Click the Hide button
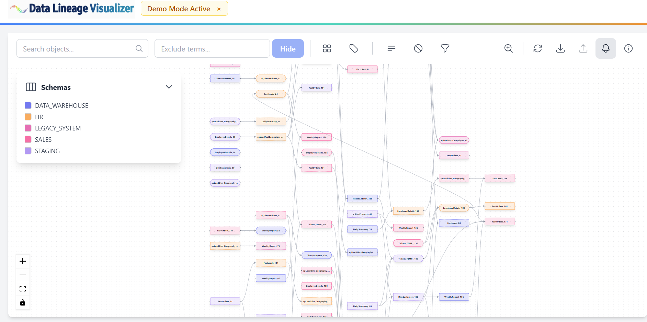647x322 pixels. 288,48
